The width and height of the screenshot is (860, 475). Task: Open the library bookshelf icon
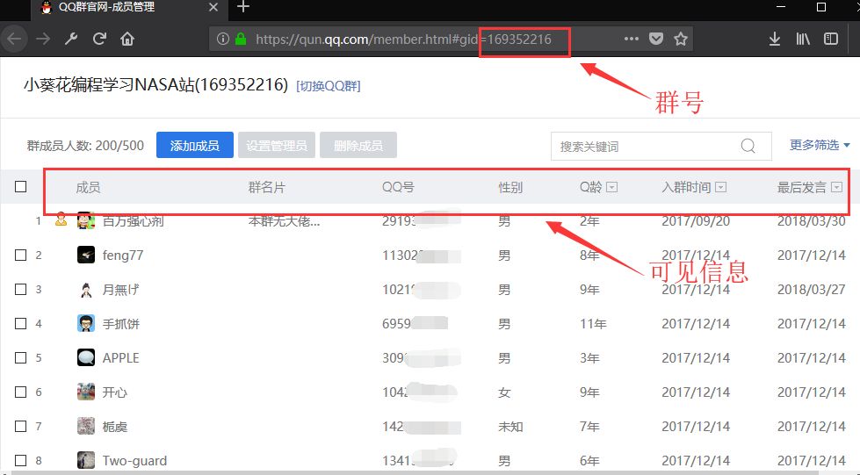coord(803,39)
